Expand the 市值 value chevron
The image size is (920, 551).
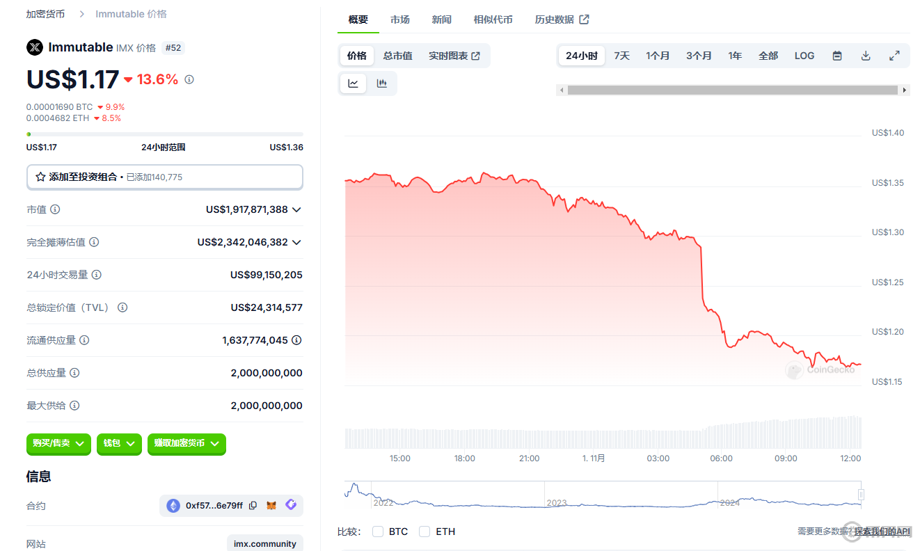coord(297,209)
